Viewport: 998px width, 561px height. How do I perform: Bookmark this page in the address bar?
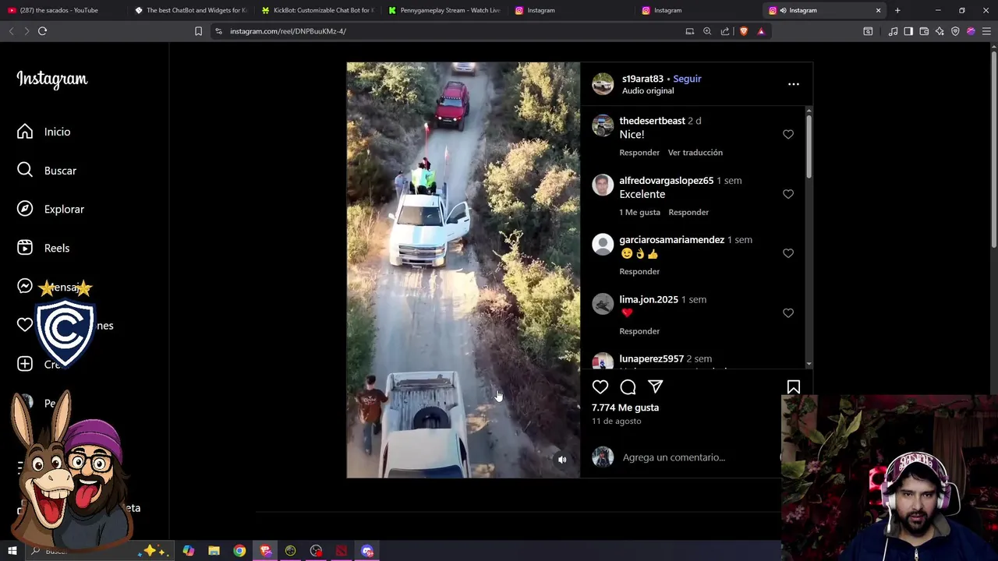pos(198,31)
